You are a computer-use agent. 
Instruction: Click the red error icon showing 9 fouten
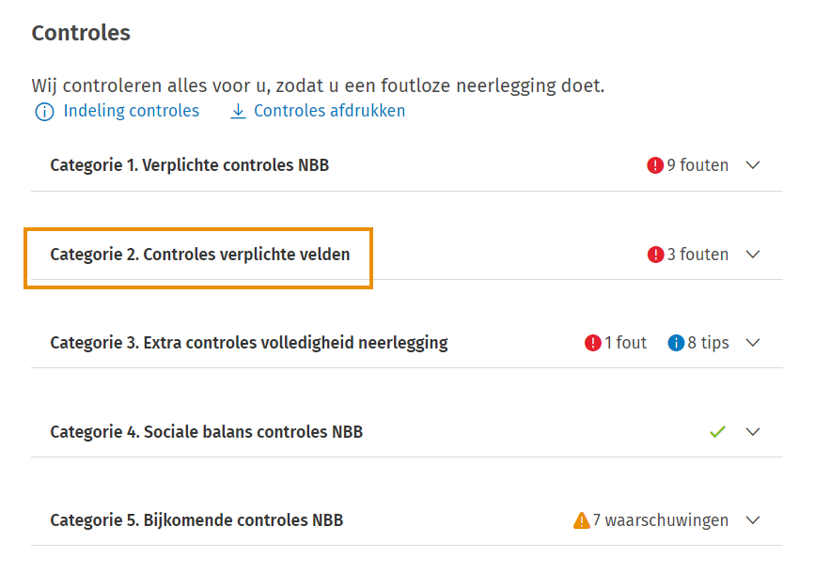[x=657, y=164]
